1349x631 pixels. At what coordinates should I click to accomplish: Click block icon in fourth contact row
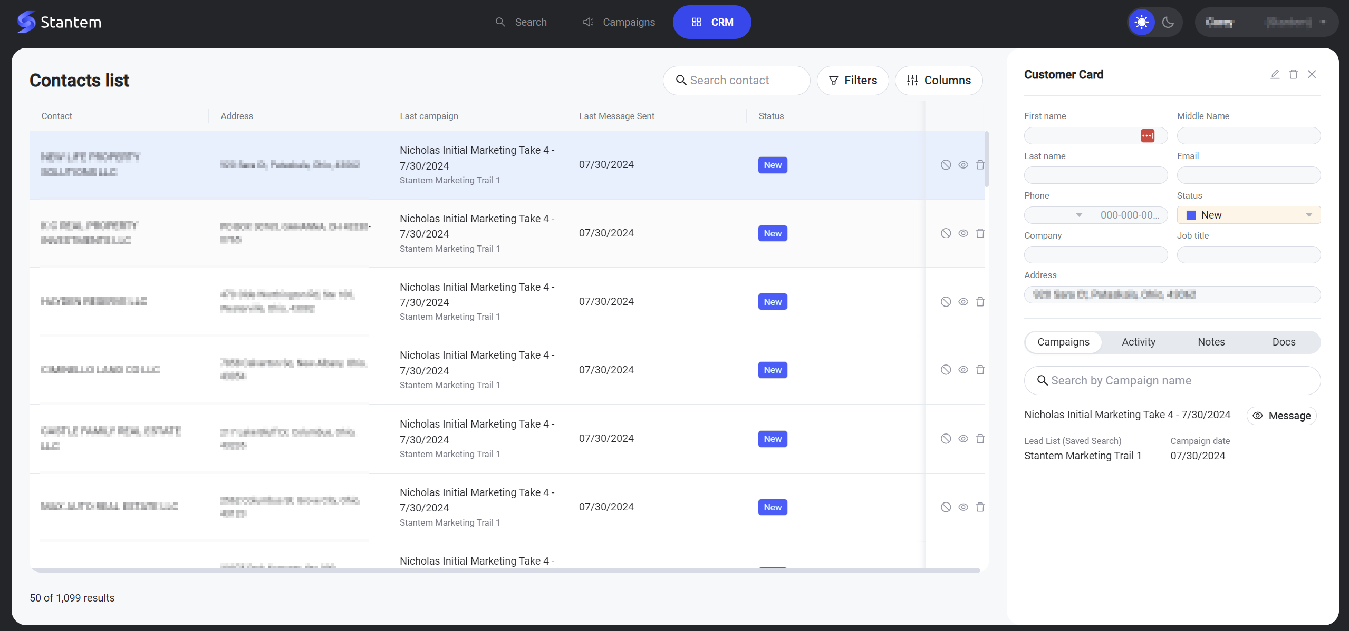point(946,370)
